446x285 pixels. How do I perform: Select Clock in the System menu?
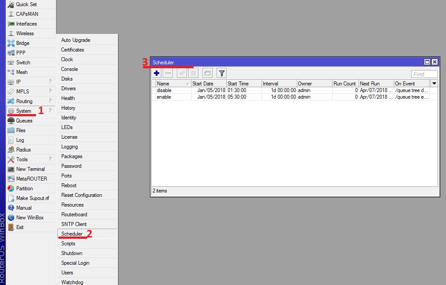coord(66,59)
